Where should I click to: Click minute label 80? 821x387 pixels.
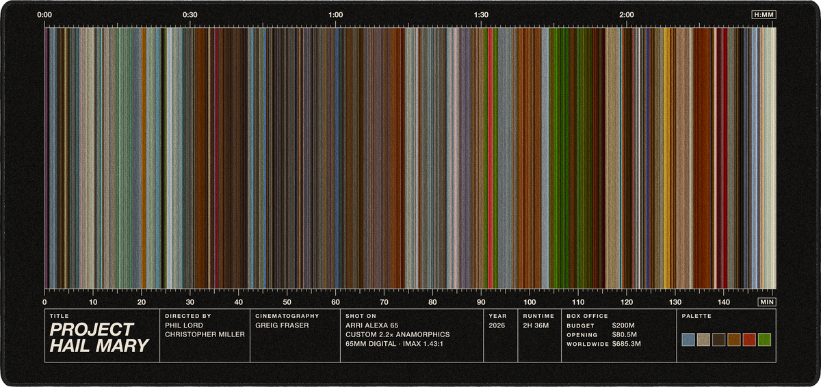coord(432,302)
